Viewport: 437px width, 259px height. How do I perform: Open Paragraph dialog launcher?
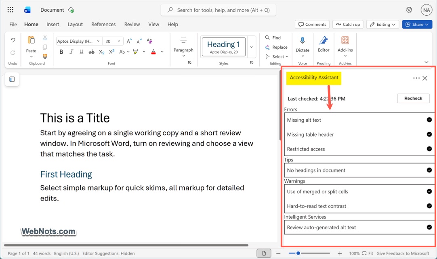coord(190,63)
